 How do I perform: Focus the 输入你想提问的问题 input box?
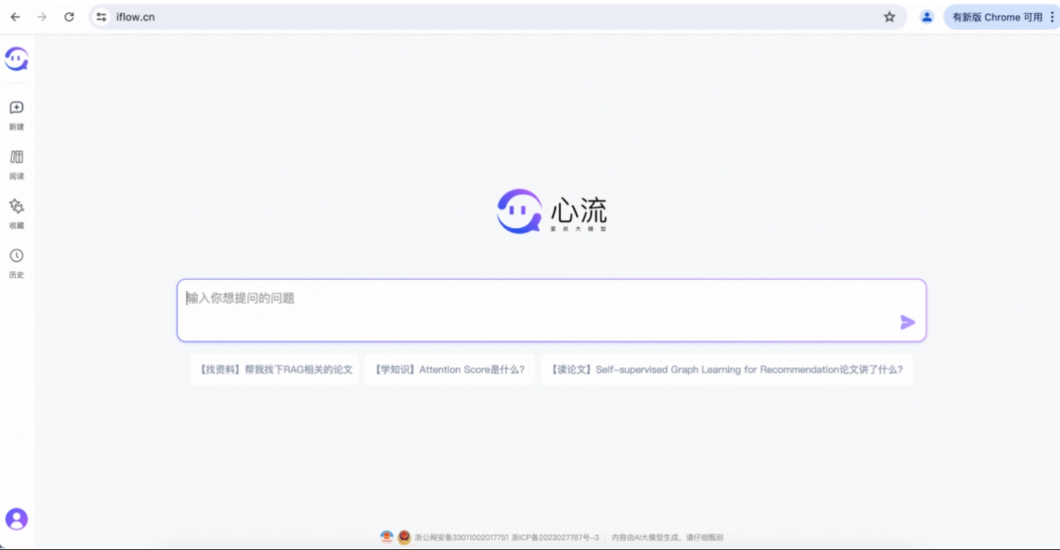pos(552,311)
